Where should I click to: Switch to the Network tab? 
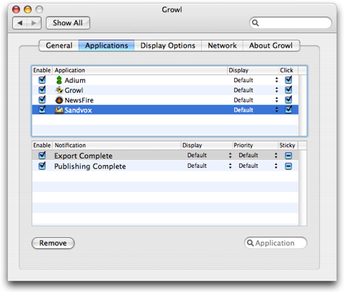222,45
